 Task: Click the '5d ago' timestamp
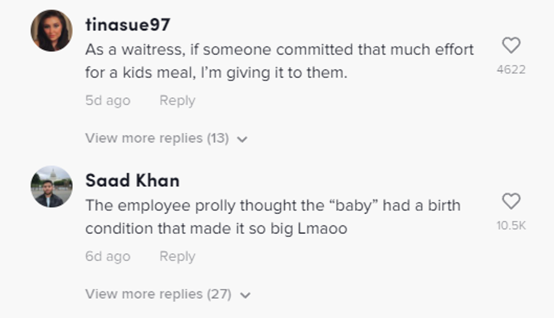click(107, 101)
